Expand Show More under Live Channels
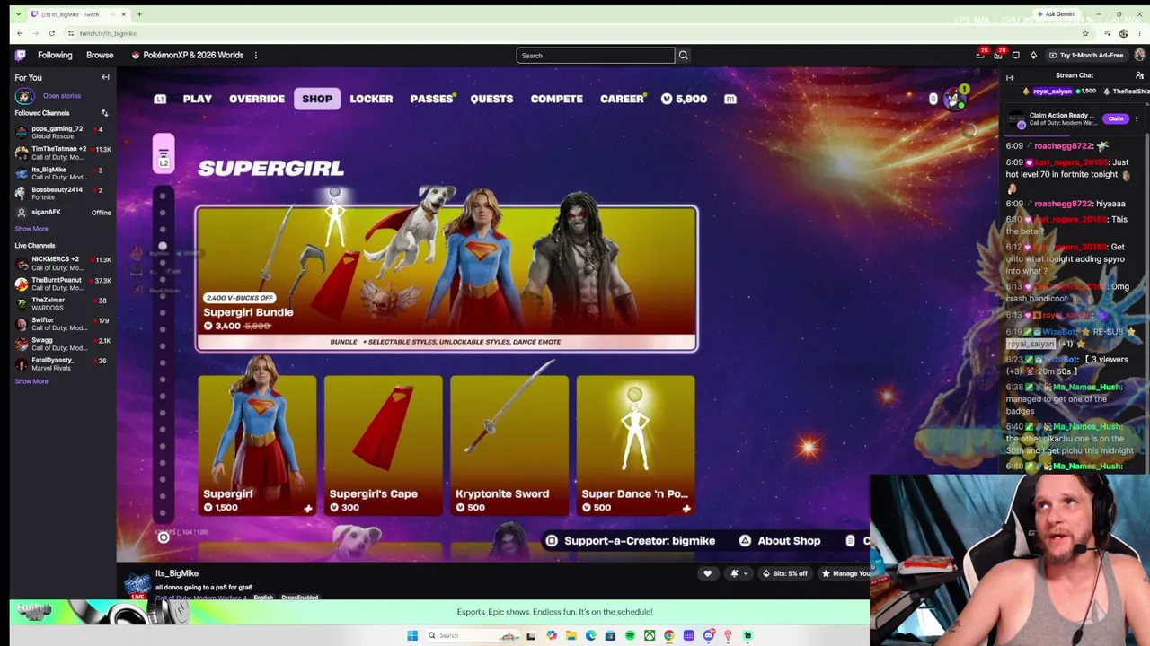This screenshot has width=1150, height=646. (31, 381)
